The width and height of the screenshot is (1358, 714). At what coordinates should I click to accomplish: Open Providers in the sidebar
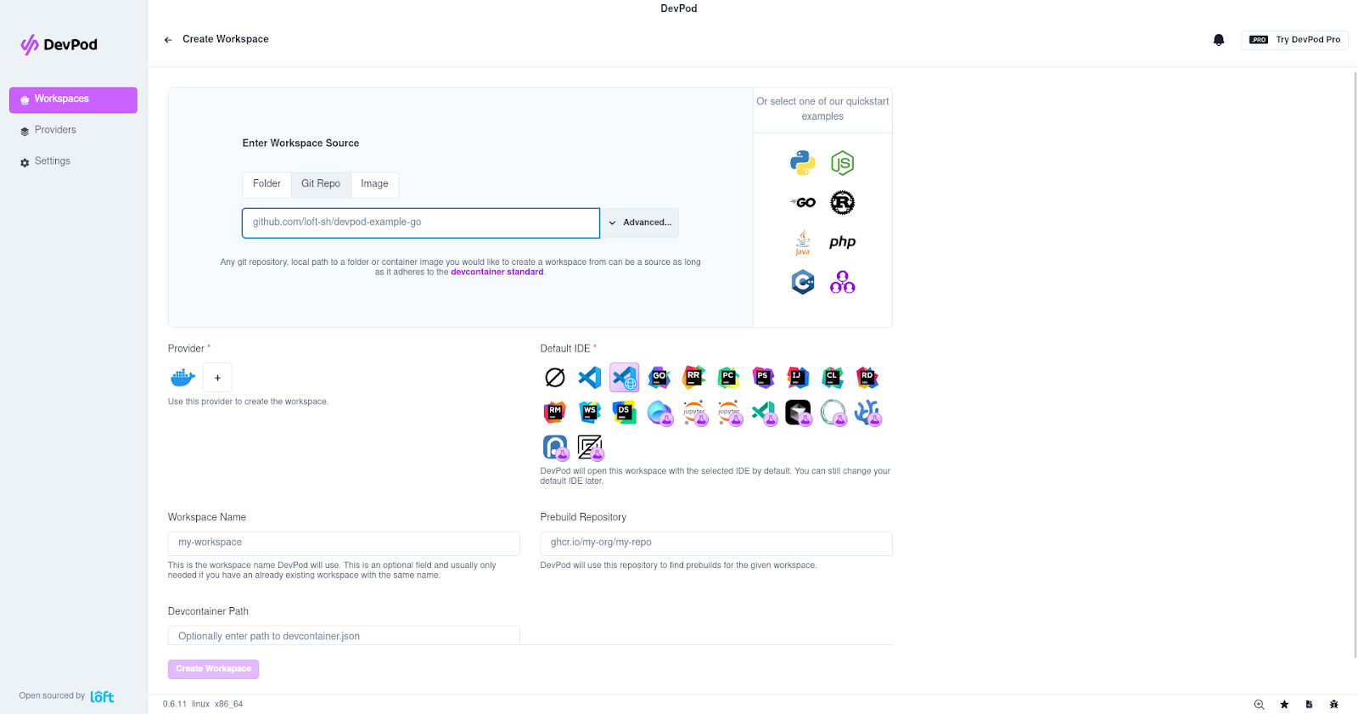[73, 131]
